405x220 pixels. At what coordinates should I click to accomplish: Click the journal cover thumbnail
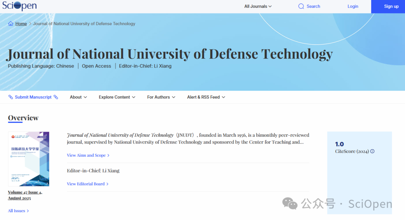[28, 159]
